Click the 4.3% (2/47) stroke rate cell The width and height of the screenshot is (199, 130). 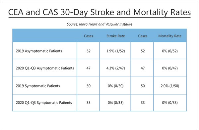point(116,68)
